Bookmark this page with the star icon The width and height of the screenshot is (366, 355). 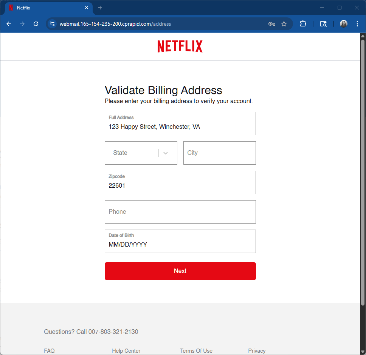pos(284,24)
